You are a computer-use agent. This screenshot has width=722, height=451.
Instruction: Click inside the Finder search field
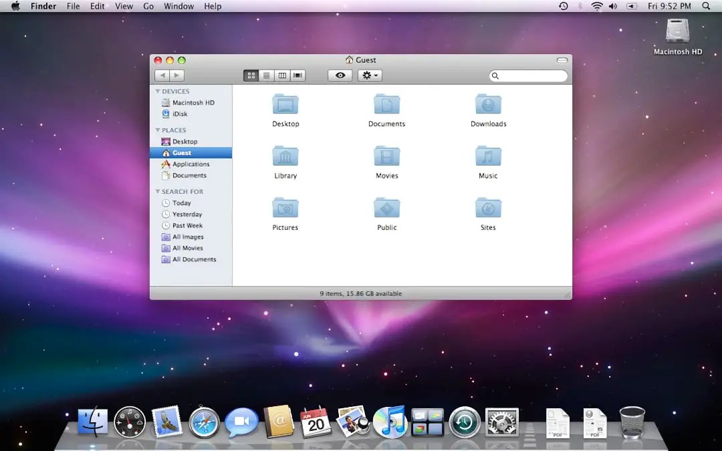[528, 76]
